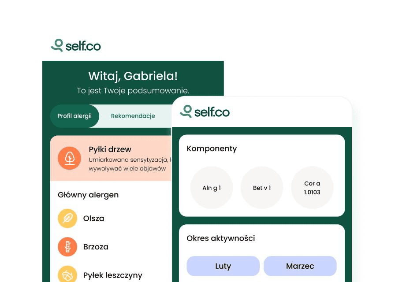This screenshot has height=282, width=395.
Task: Click the Luty month chip
Action: [x=223, y=266]
